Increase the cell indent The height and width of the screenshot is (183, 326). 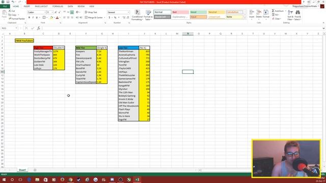pos(81,18)
